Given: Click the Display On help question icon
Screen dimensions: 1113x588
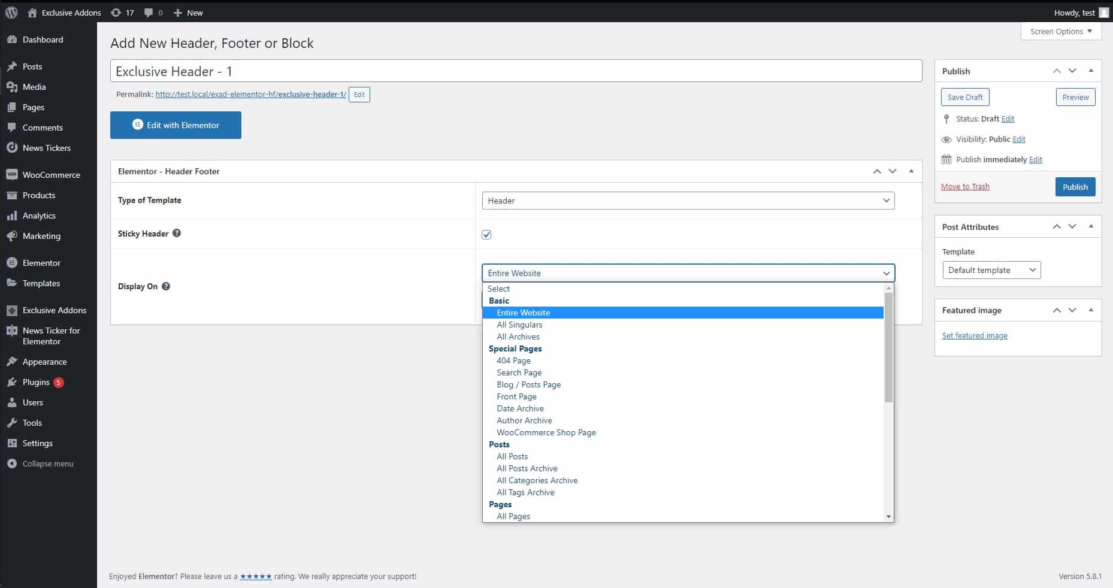Looking at the screenshot, I should coord(166,286).
